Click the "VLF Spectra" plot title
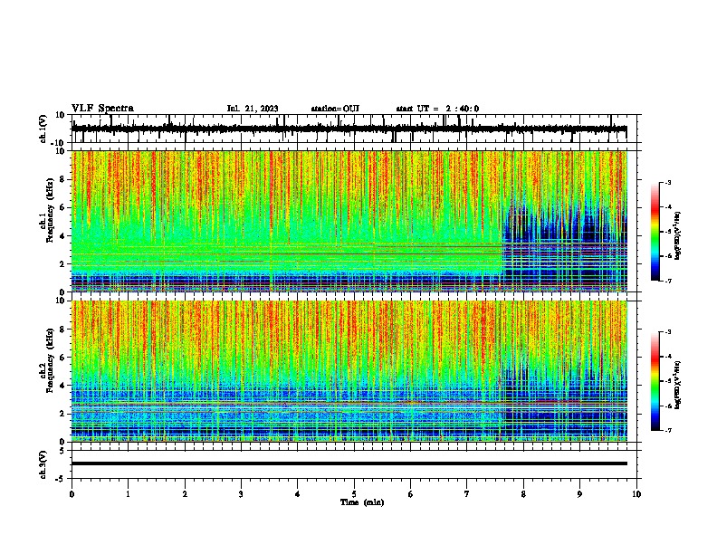Image resolution: width=717 pixels, height=554 pixels. pyautogui.click(x=102, y=109)
